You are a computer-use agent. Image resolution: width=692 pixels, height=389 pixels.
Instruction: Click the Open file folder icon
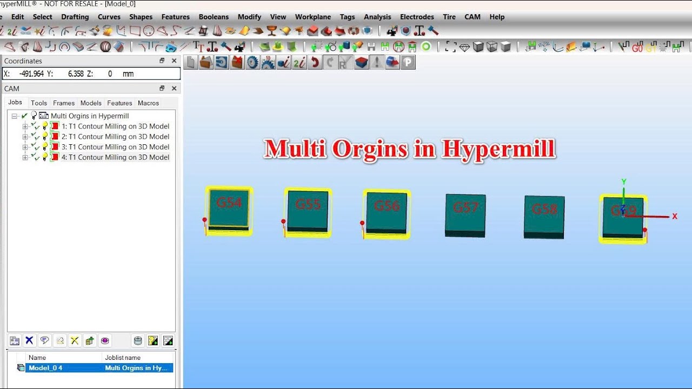(x=206, y=63)
